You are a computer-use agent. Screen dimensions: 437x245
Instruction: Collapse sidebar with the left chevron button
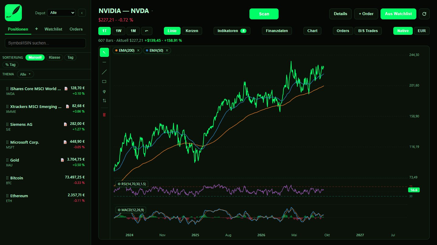click(x=82, y=13)
